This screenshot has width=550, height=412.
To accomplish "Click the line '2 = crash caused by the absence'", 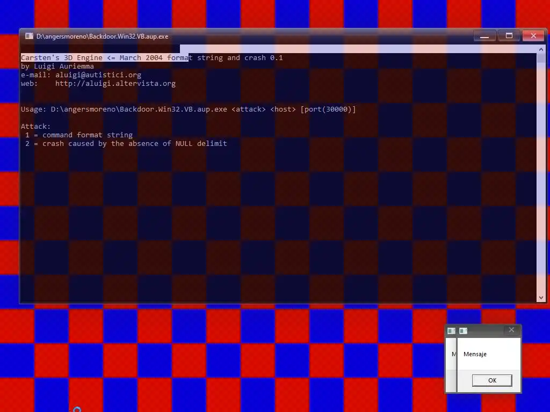I will click(126, 144).
